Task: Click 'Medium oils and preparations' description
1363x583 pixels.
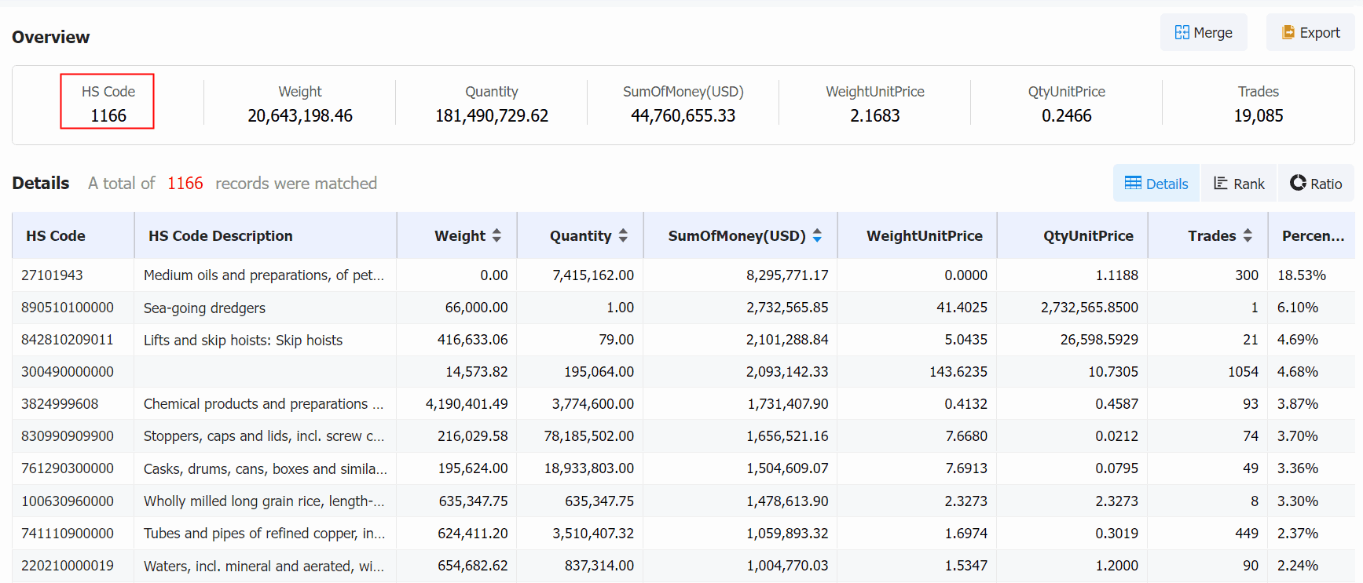Action: coord(264,275)
